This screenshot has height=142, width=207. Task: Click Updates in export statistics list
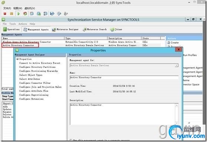7,109
